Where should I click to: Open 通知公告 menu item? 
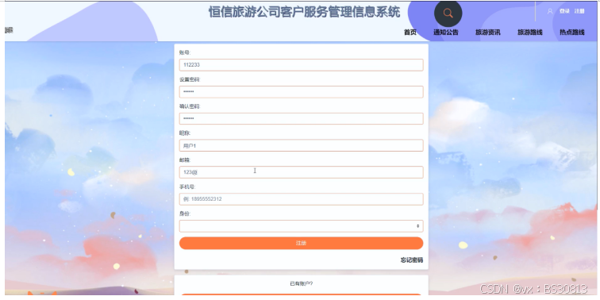click(x=446, y=33)
